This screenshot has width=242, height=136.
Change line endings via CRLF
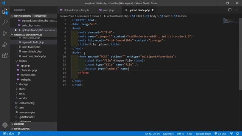189,133
